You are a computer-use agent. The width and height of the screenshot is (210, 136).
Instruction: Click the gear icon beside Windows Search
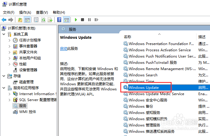tap(125, 75)
